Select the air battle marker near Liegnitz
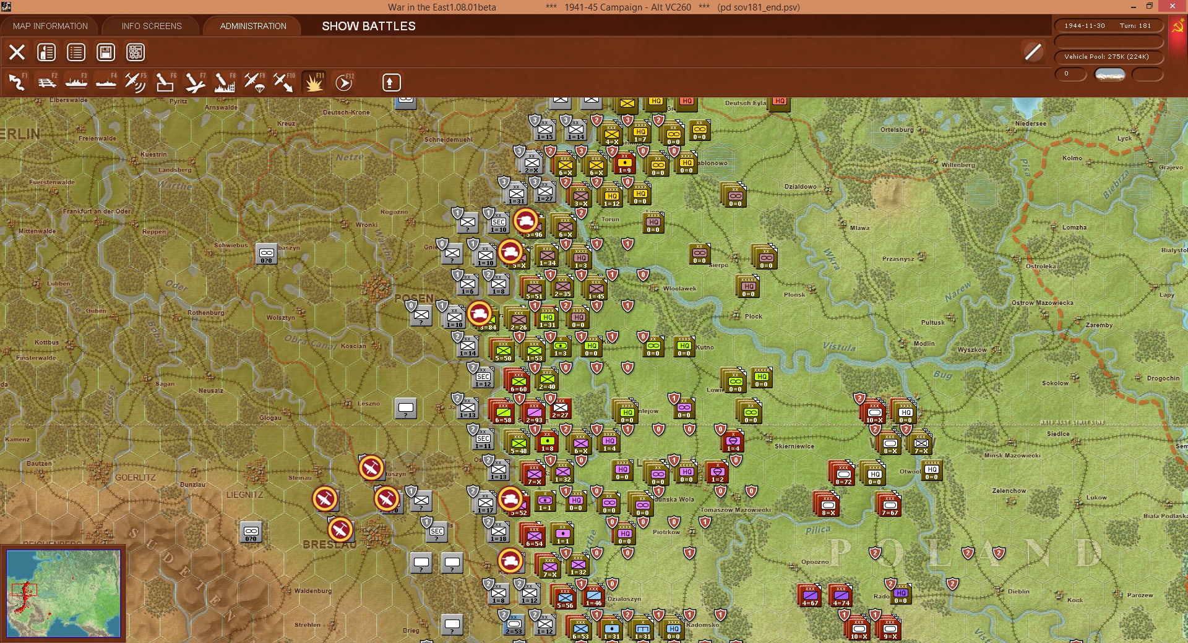 click(325, 498)
